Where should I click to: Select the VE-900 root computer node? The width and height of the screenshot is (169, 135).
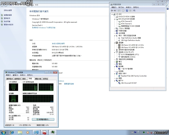point(119,14)
